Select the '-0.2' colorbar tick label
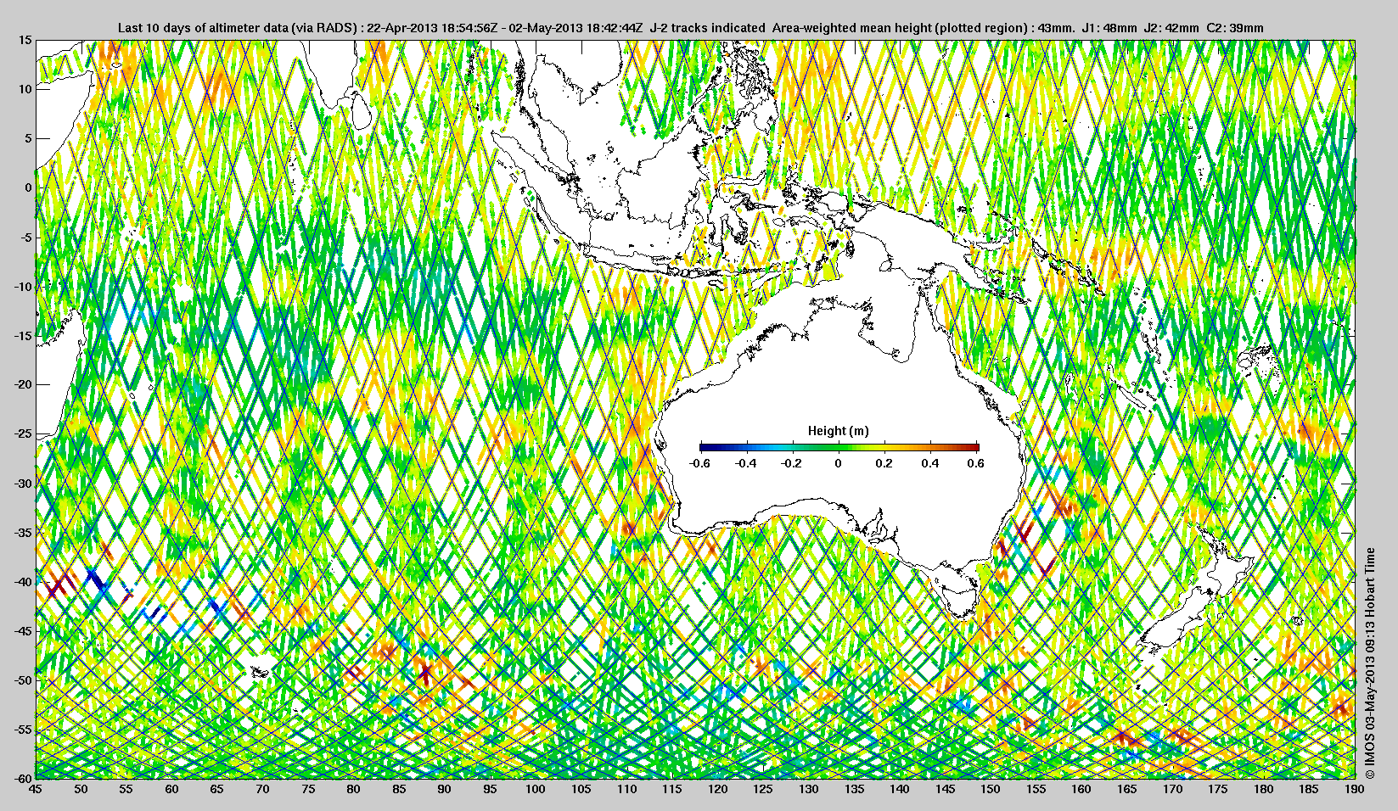This screenshot has width=1398, height=811. coord(792,463)
